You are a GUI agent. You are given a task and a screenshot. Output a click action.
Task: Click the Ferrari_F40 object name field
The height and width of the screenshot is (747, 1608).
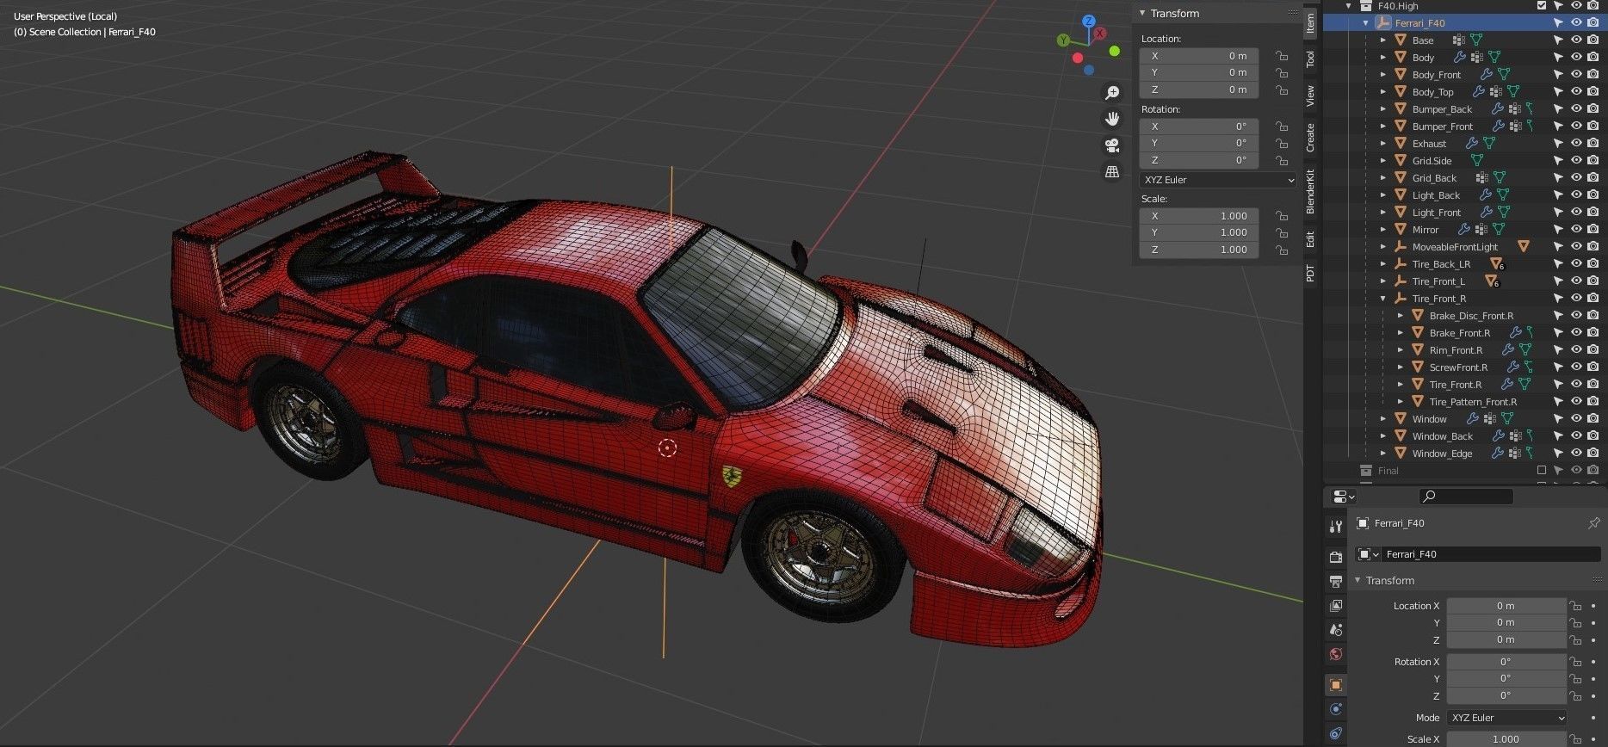(x=1493, y=554)
